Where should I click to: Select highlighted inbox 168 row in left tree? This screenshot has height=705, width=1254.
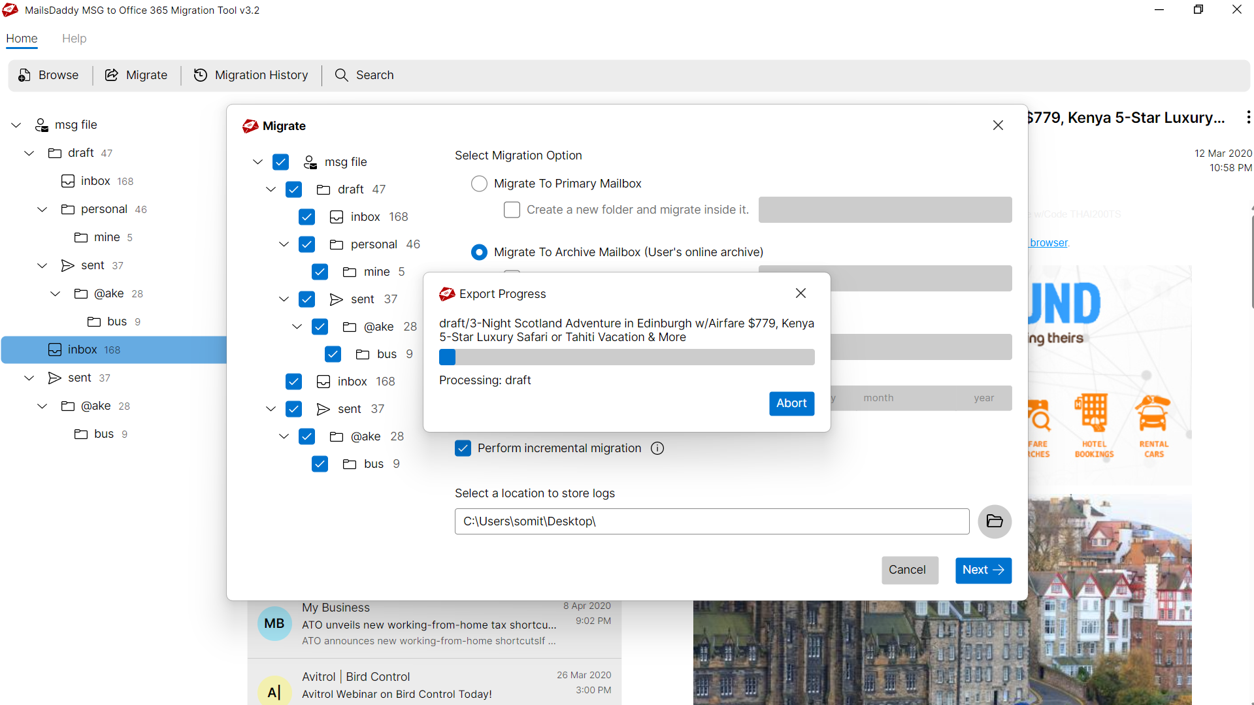[x=114, y=350]
